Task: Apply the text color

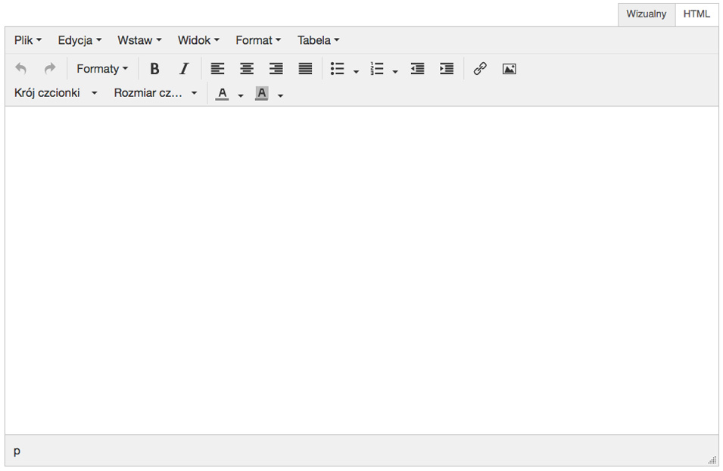Action: (x=223, y=94)
